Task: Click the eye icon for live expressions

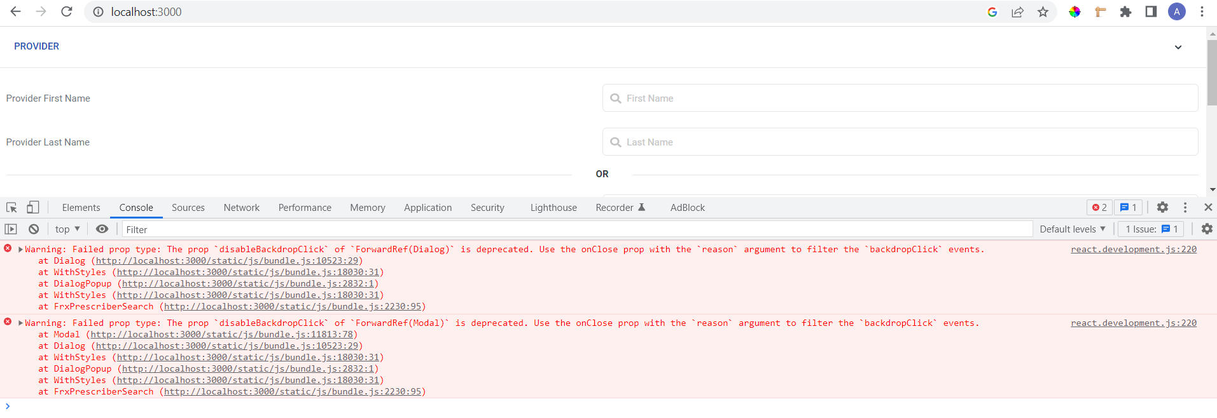Action: 102,229
